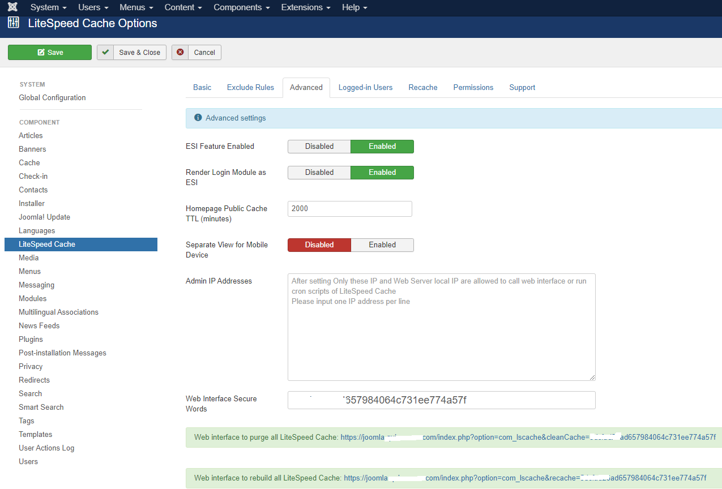Open Banners component settings

click(x=32, y=149)
